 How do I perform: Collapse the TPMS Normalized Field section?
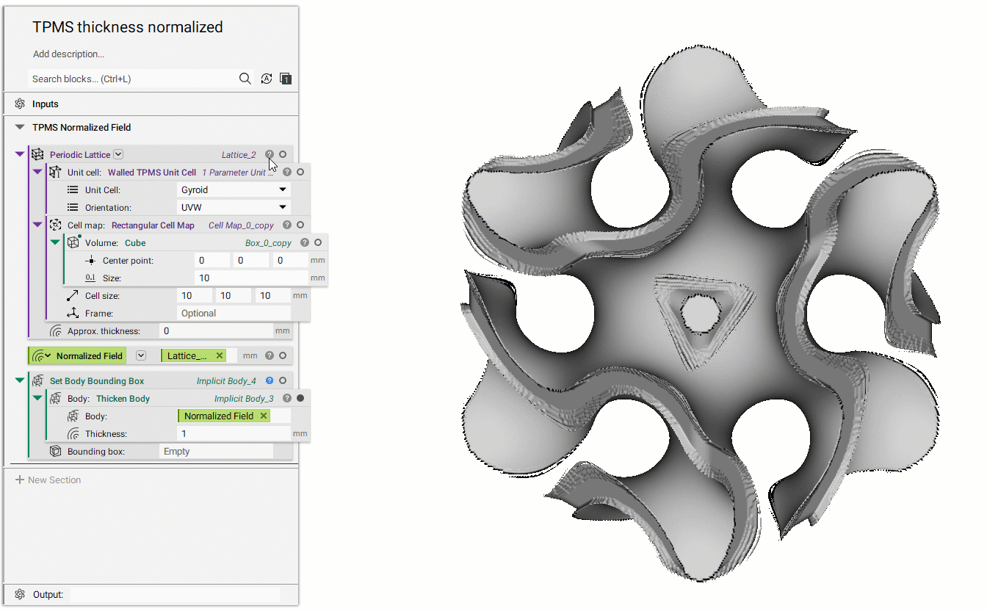(19, 126)
